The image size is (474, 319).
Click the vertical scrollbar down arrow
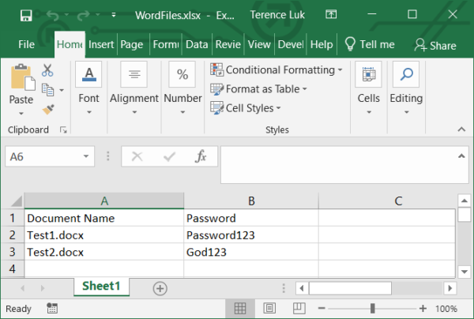(465, 272)
